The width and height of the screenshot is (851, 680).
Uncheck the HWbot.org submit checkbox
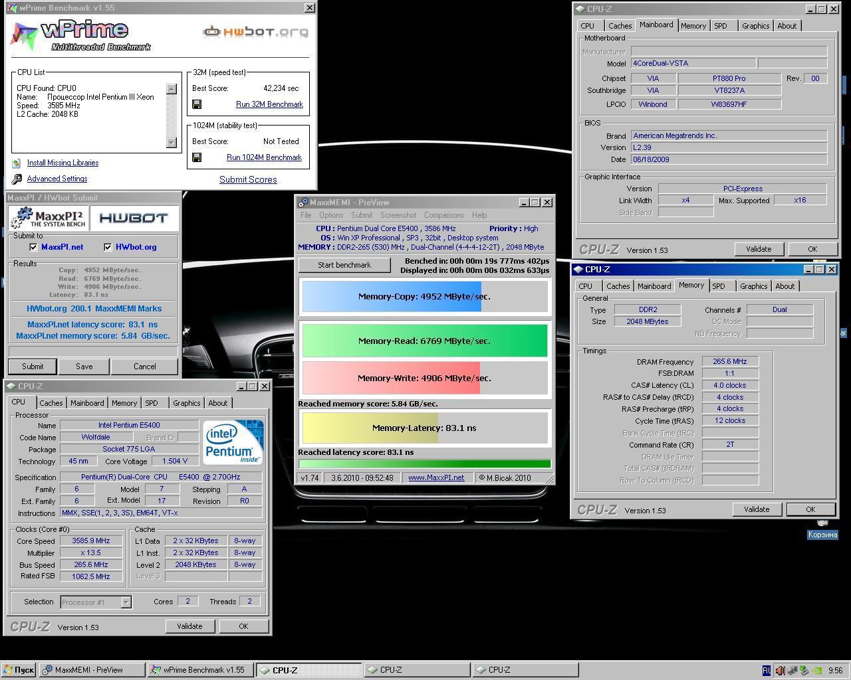point(108,247)
